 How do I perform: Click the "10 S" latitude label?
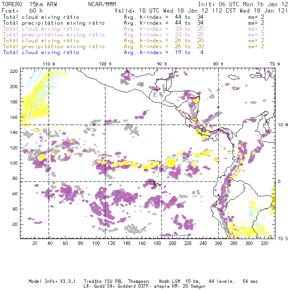coord(281,238)
